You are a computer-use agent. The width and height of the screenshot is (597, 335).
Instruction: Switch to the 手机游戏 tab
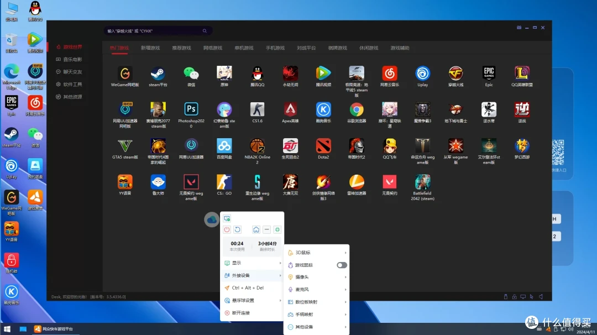point(275,48)
